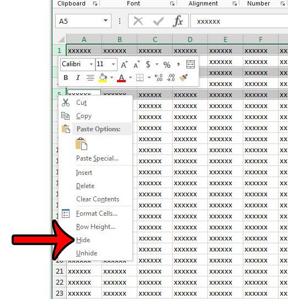Viewport: 288px width, 299px height.
Task: Click the Increase Font Size icon
Action: (x=124, y=65)
